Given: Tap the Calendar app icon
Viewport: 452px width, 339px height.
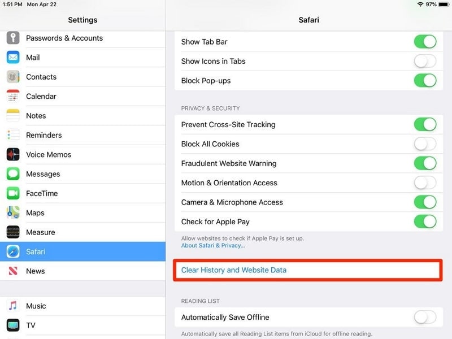Looking at the screenshot, I should point(13,96).
